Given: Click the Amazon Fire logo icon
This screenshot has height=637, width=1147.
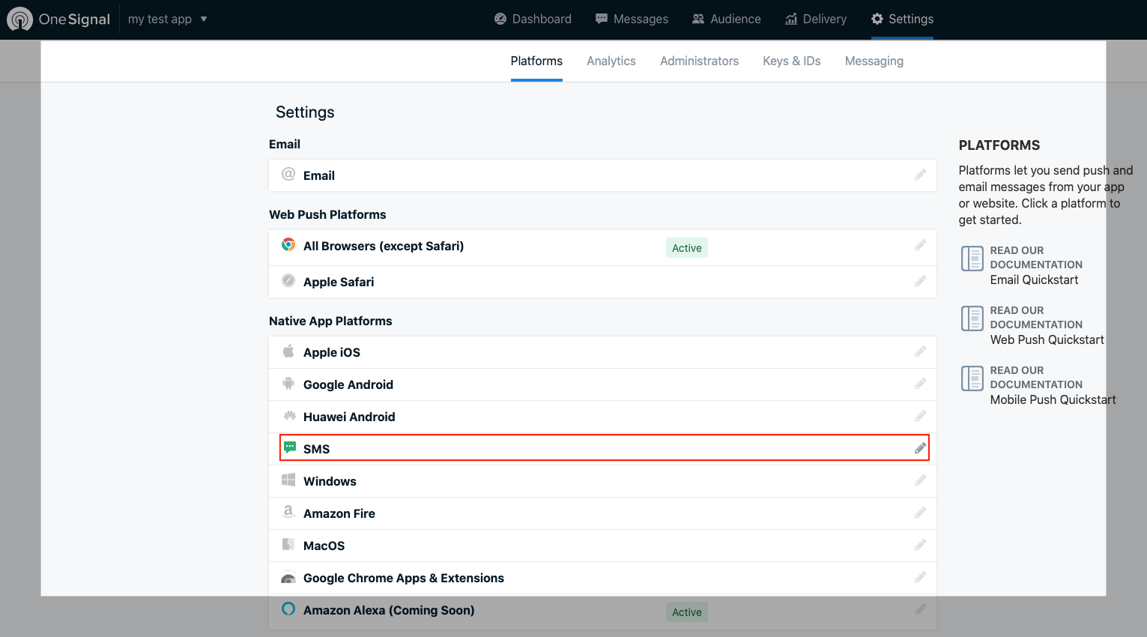Looking at the screenshot, I should tap(288, 512).
